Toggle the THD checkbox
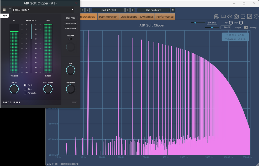259x166 pixels. (231, 23)
